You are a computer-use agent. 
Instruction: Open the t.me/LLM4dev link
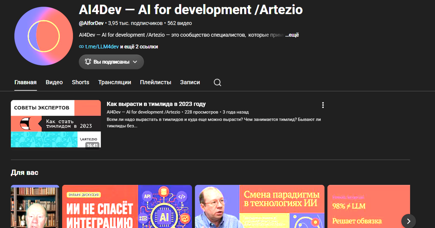102,47
